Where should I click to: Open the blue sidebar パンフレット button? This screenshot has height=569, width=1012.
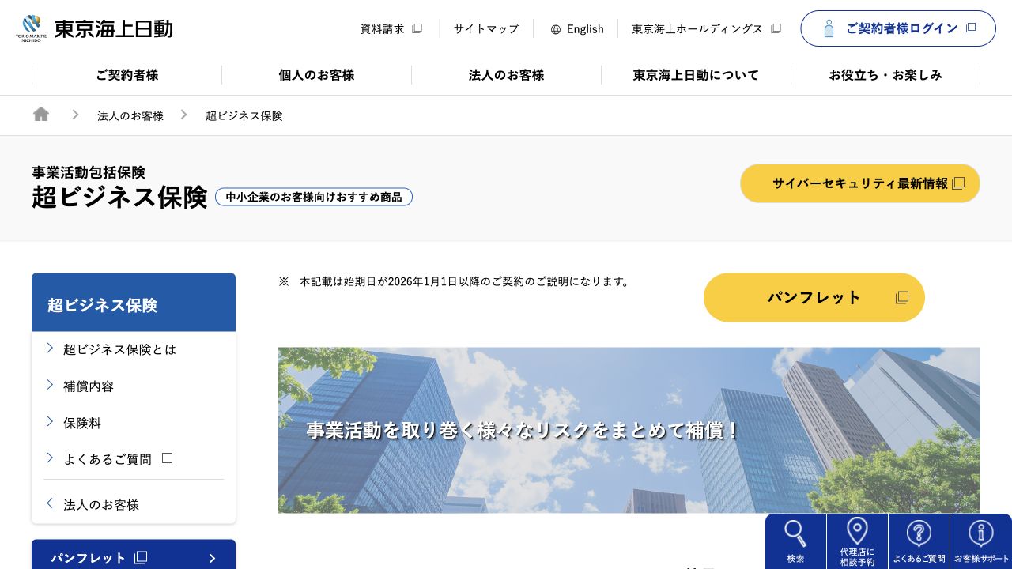tap(134, 555)
